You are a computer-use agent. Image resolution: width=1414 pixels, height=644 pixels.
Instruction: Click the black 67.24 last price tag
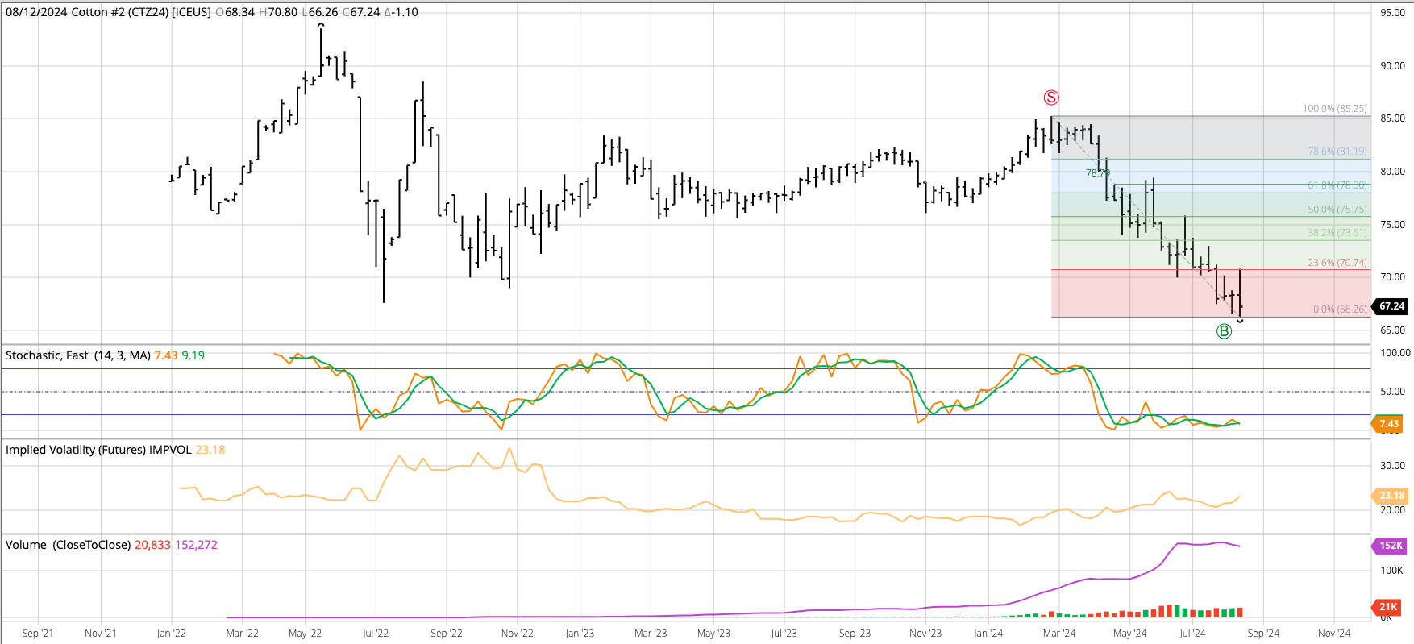click(1391, 306)
